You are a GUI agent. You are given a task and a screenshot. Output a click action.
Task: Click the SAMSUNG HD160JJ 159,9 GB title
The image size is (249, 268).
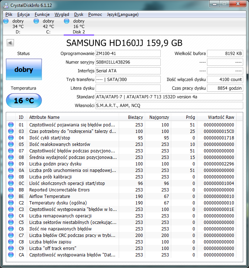pos(124,43)
